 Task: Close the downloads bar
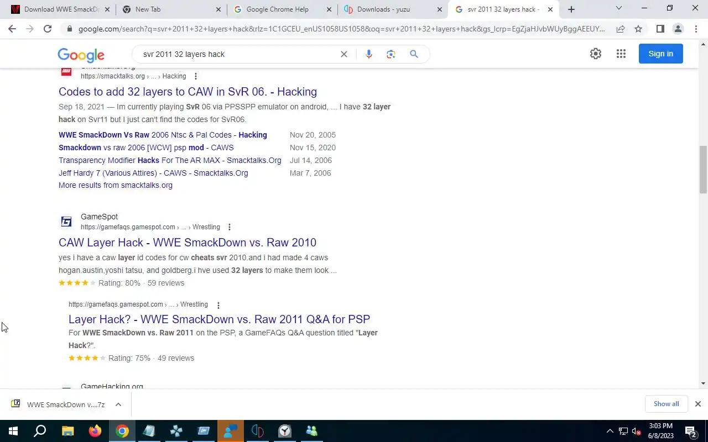(698, 404)
